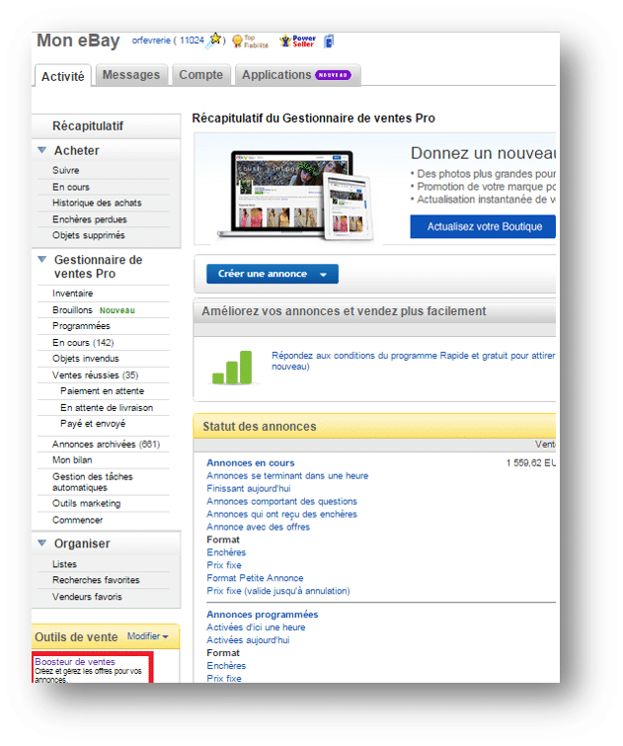Open Annonces se terminant dans une heure
Viewport: 623px width, 746px height.
click(287, 476)
